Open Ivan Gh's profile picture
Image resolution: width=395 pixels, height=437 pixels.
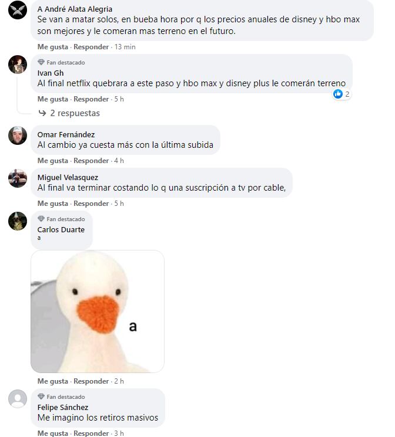pos(18,65)
